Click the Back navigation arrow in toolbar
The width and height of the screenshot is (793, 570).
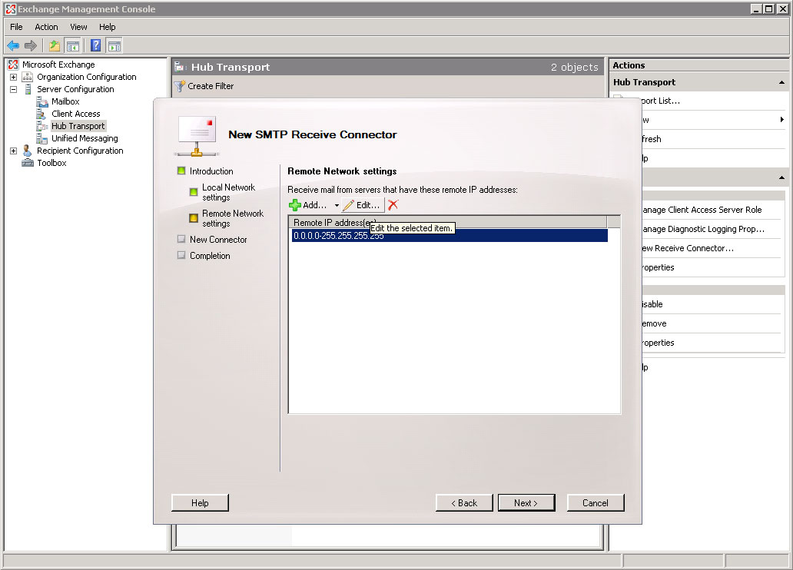[x=13, y=46]
